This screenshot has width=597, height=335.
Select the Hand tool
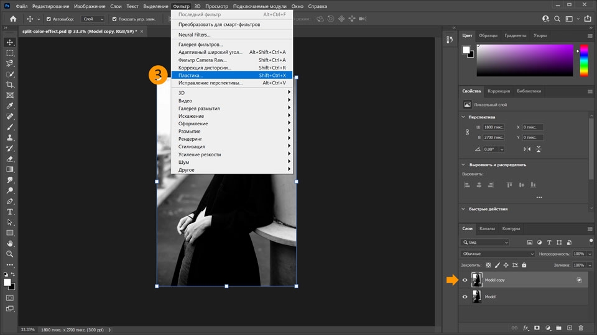click(x=10, y=243)
